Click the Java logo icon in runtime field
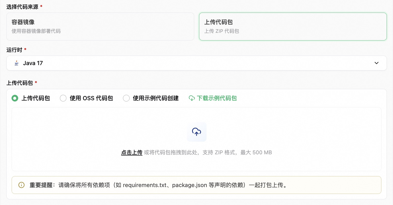393x205 pixels. point(17,63)
